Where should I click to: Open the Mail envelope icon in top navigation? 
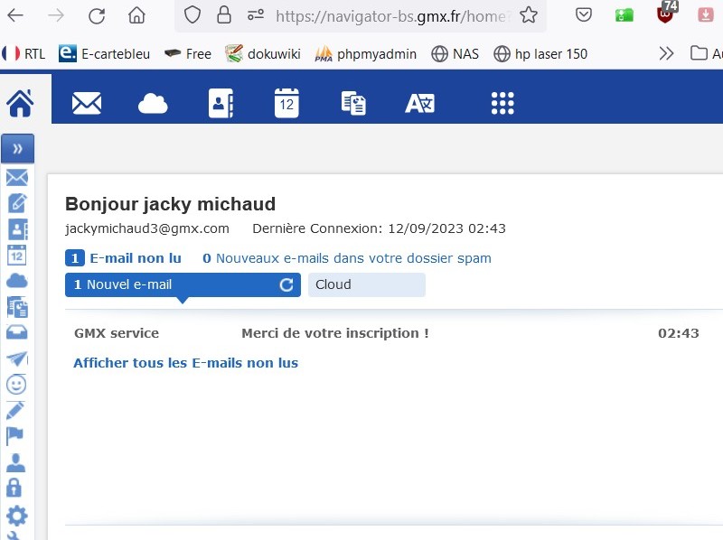tap(87, 103)
